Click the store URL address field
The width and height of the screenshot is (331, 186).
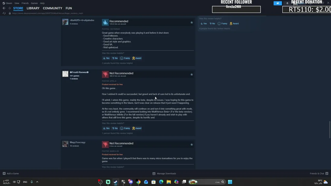[x=48, y=13]
